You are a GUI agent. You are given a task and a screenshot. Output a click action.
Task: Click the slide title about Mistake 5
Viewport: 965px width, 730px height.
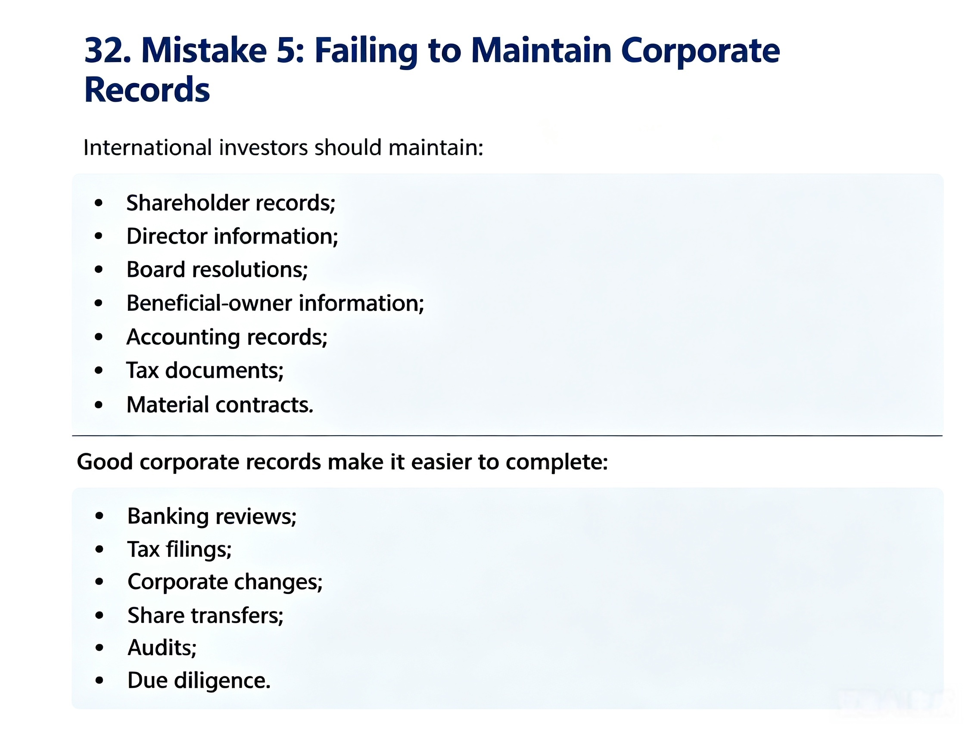(x=432, y=70)
